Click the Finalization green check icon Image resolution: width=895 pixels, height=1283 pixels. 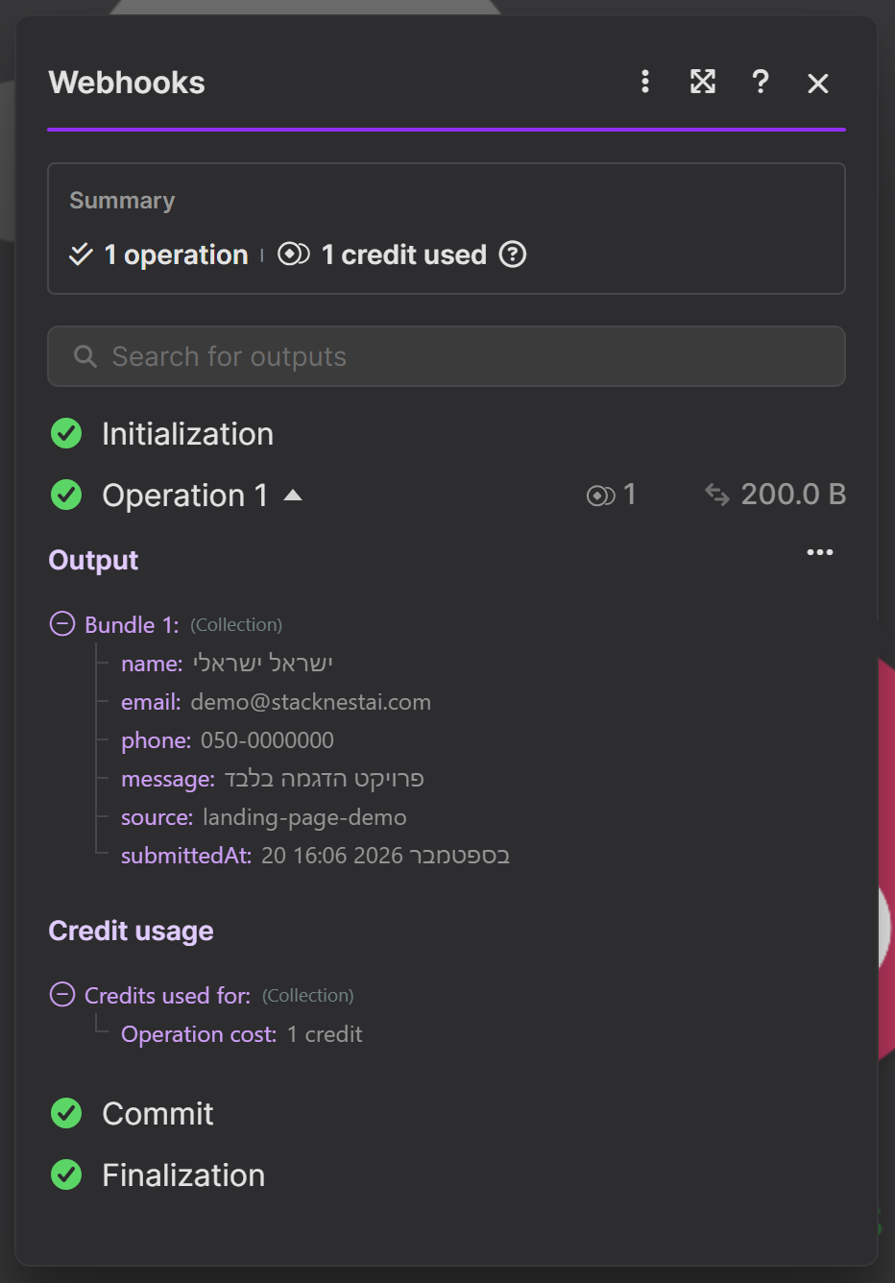click(66, 1174)
